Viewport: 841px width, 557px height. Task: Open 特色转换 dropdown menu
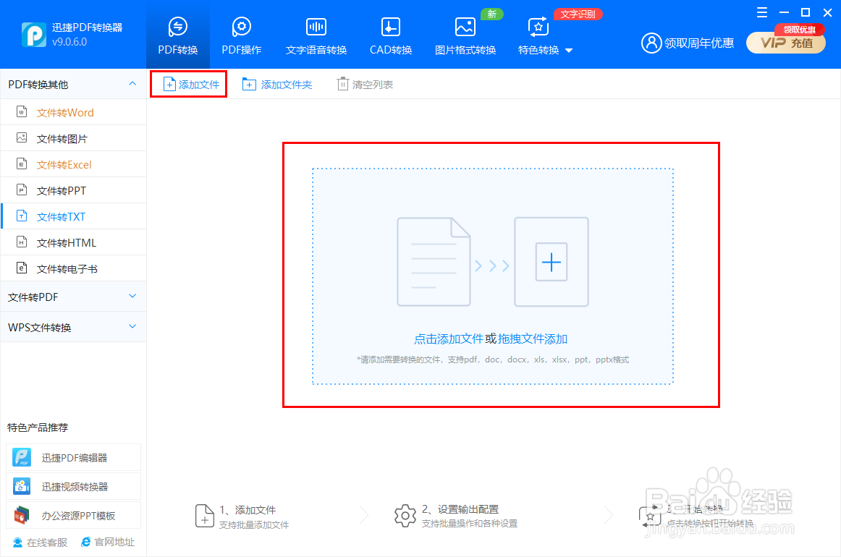click(545, 35)
